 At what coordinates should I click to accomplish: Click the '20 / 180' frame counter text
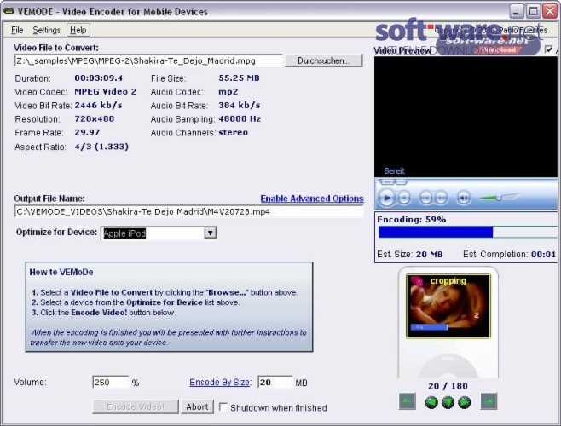pos(448,386)
